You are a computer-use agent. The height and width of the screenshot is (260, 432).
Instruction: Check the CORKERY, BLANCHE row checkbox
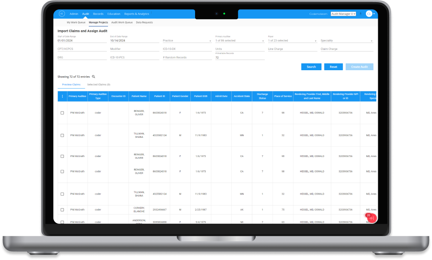coord(62,209)
